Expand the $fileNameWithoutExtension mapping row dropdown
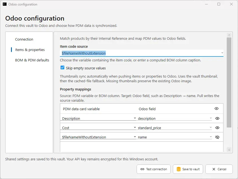The height and width of the screenshot is (179, 238). coord(135,137)
